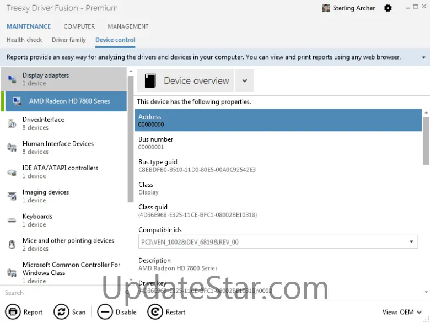Click the search magnifier icon
430x323 pixels.
(x=127, y=293)
